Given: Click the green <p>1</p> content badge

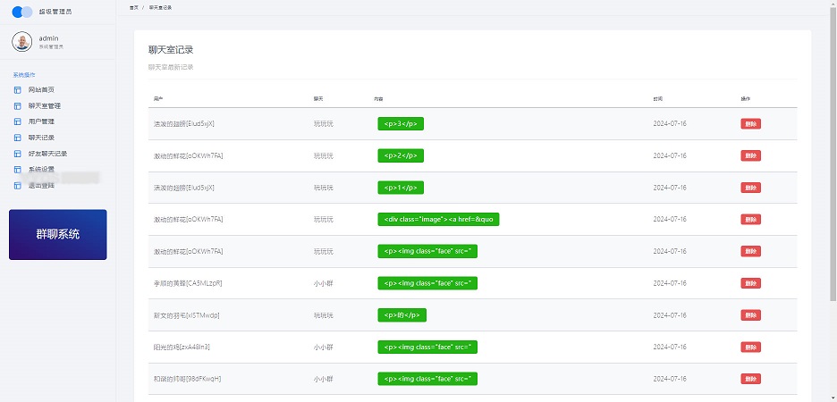Looking at the screenshot, I should click(x=400, y=188).
